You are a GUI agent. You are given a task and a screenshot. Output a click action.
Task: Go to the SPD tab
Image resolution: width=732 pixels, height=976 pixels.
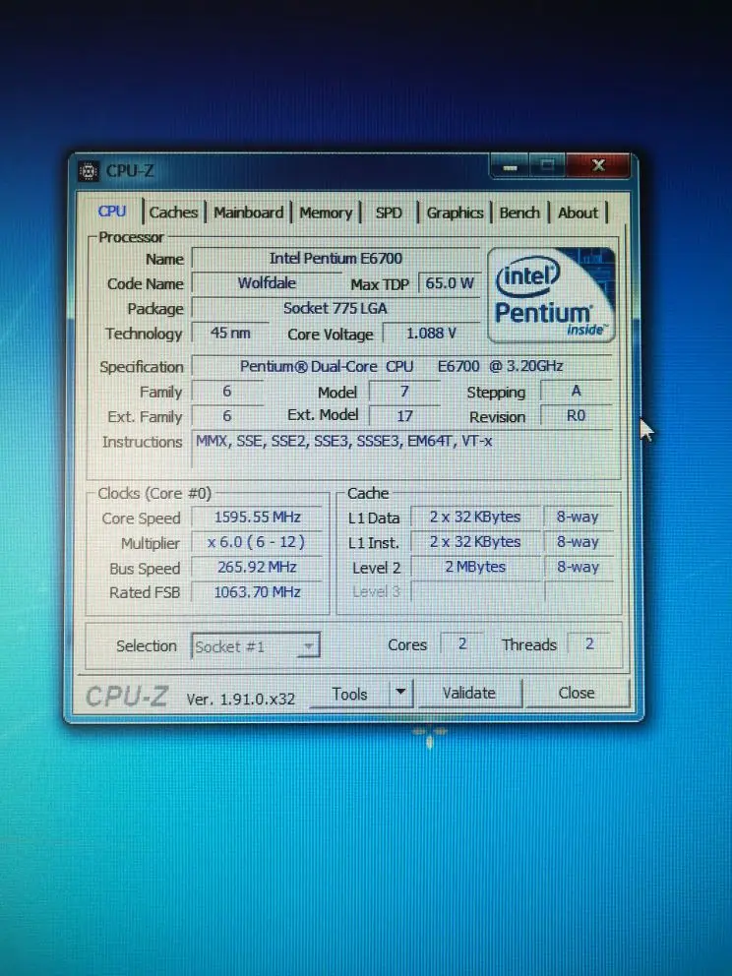[x=389, y=213]
